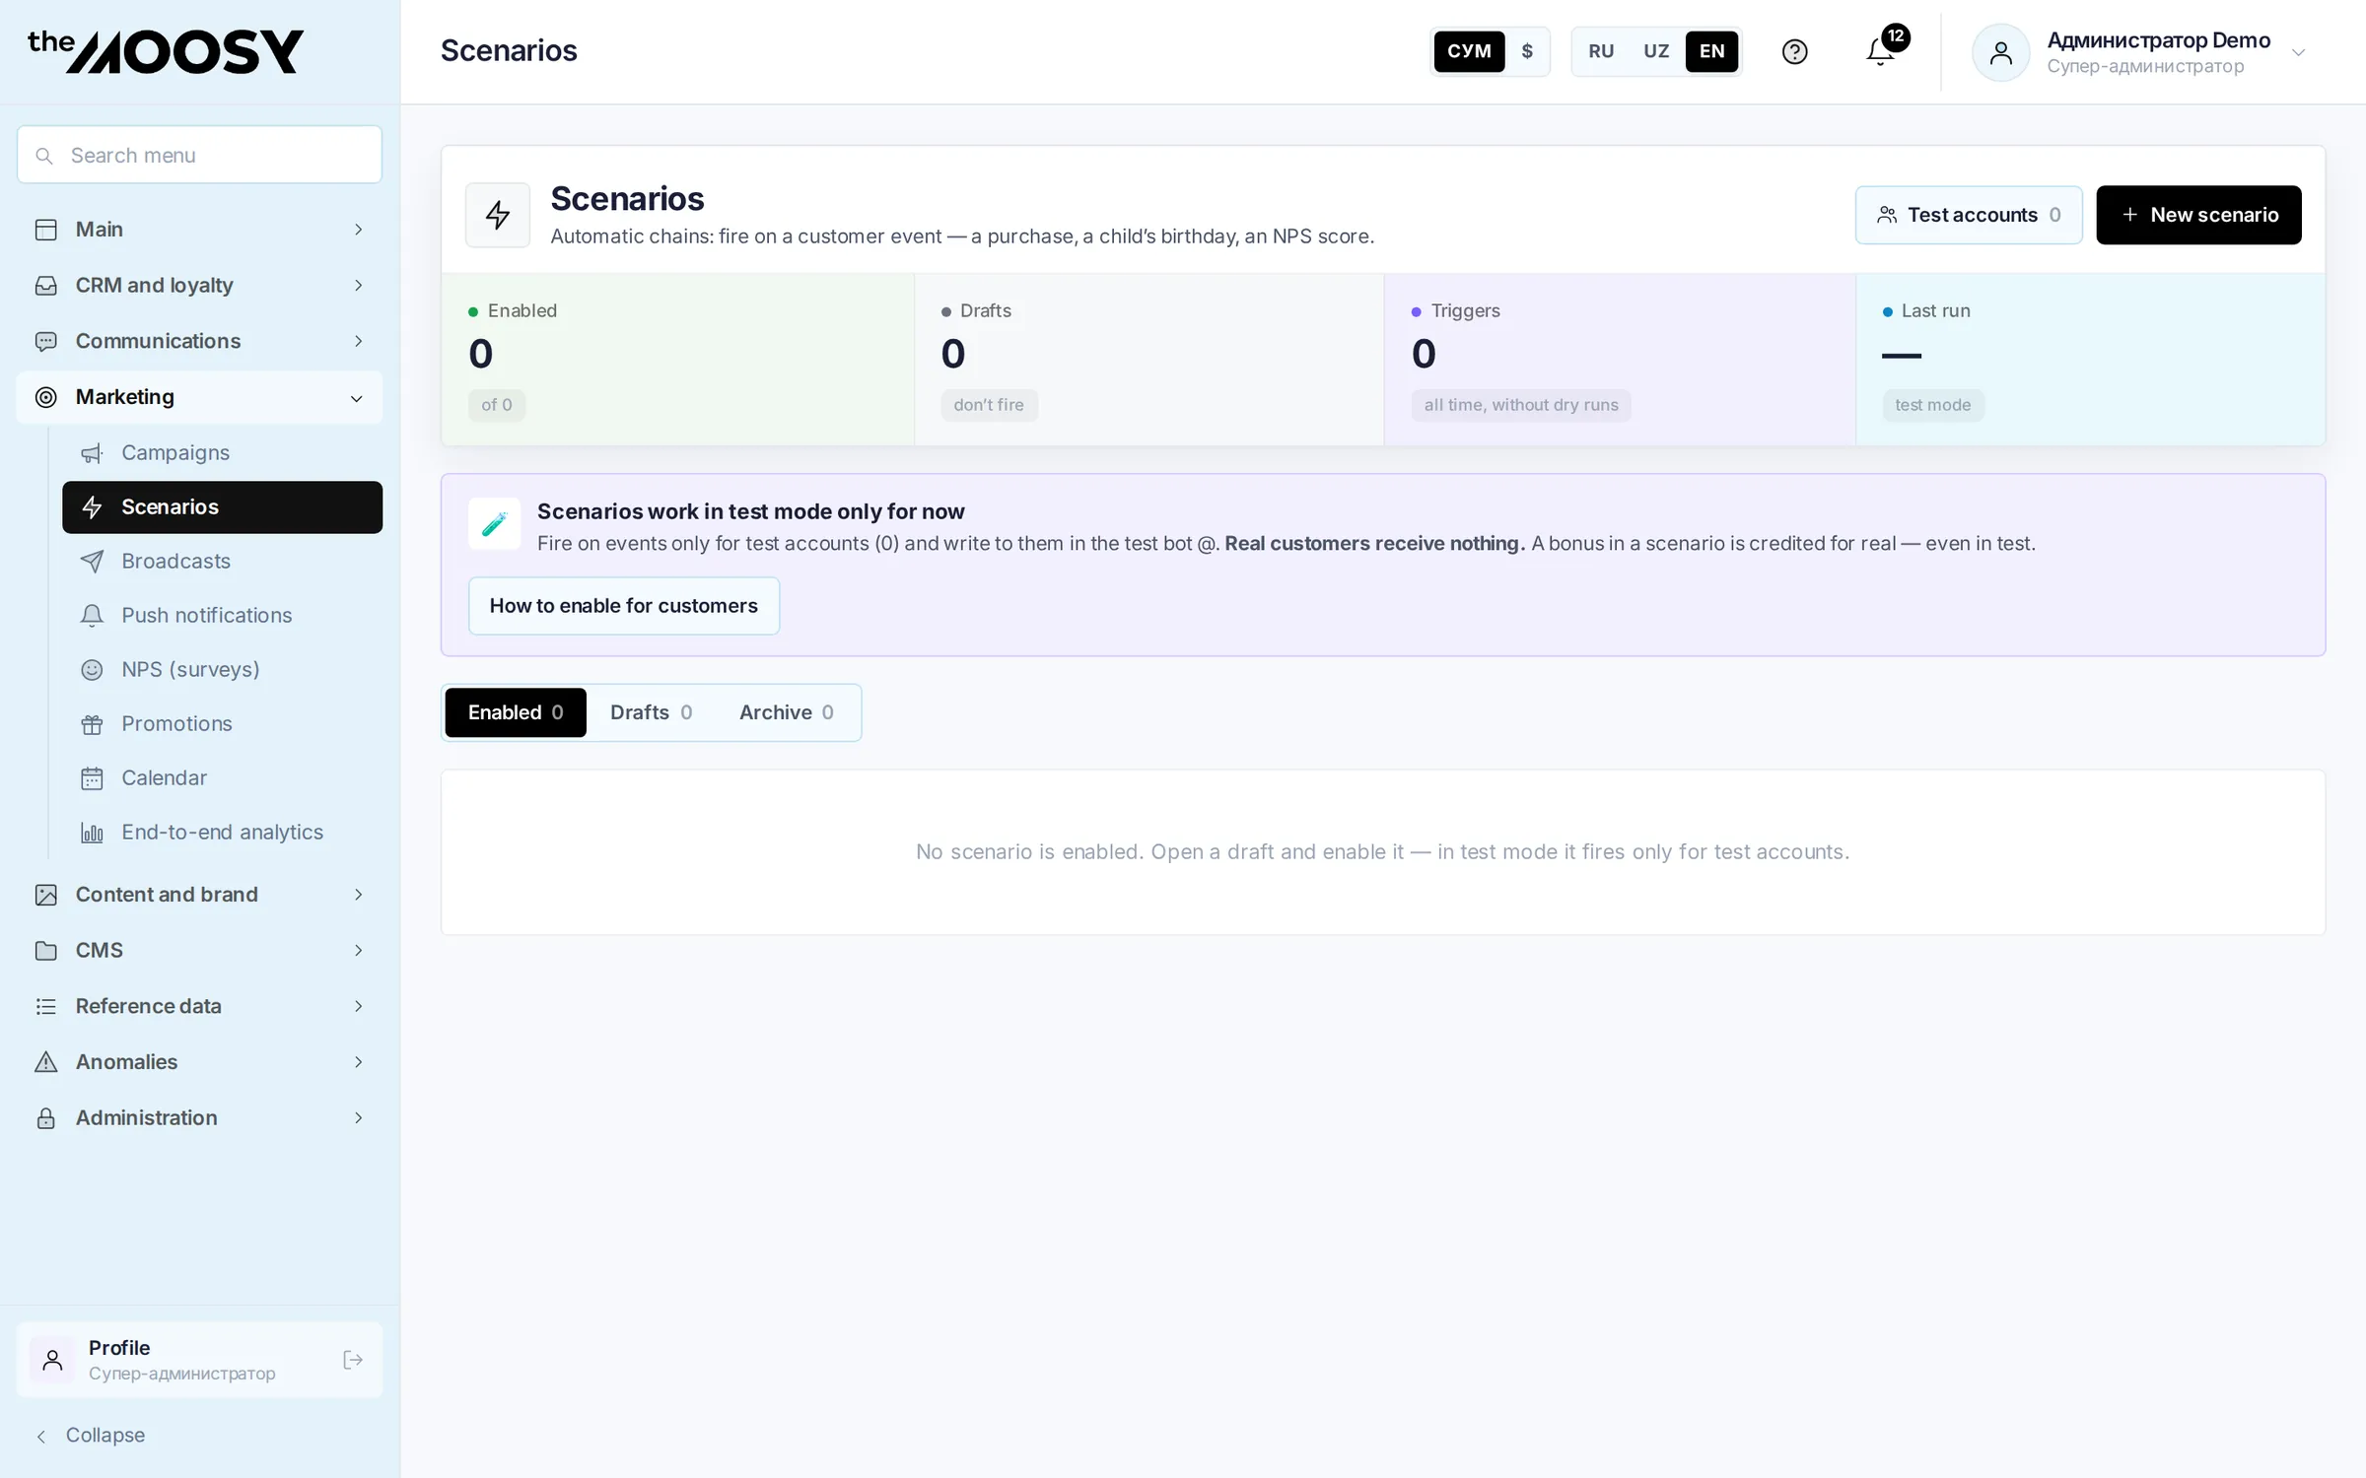Expand the CRM and loyalty section
The image size is (2366, 1478).
pyautogui.click(x=199, y=286)
